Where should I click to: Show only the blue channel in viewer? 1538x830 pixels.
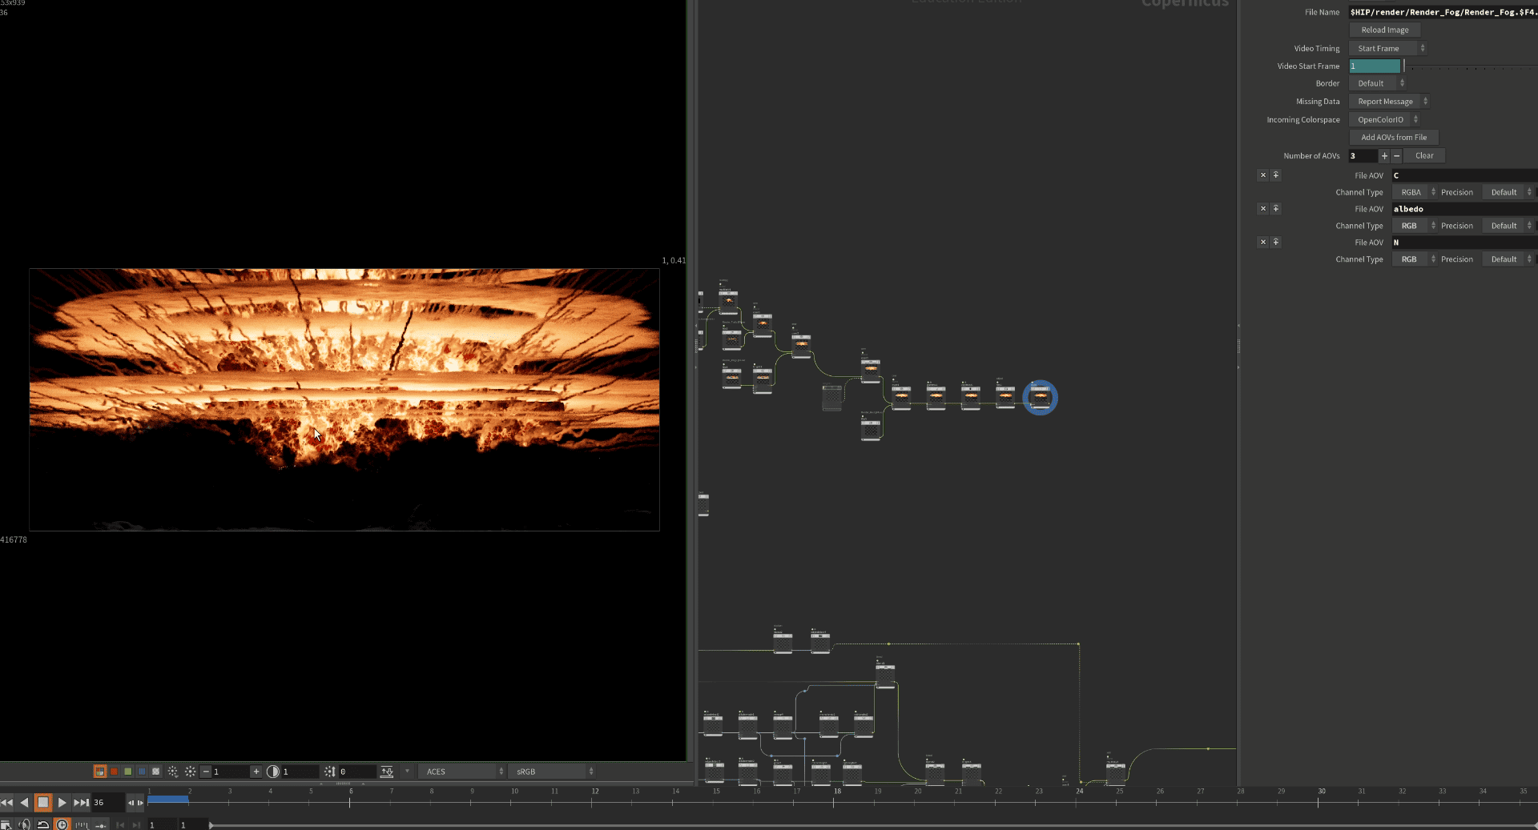(142, 772)
